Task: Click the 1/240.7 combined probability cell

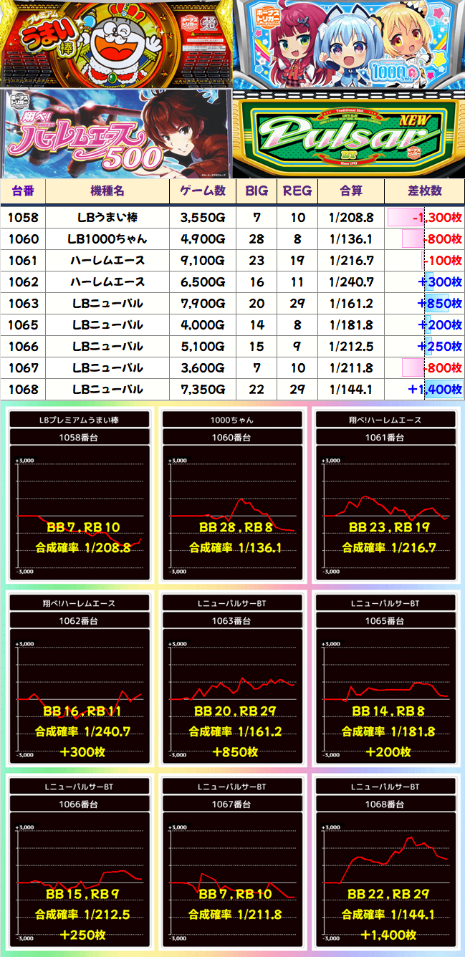Action: [351, 282]
